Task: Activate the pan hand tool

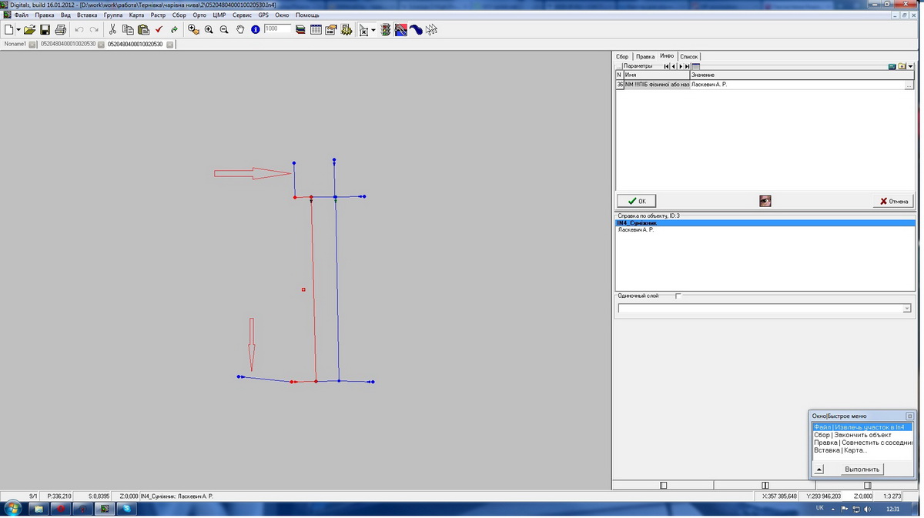Action: tap(239, 30)
